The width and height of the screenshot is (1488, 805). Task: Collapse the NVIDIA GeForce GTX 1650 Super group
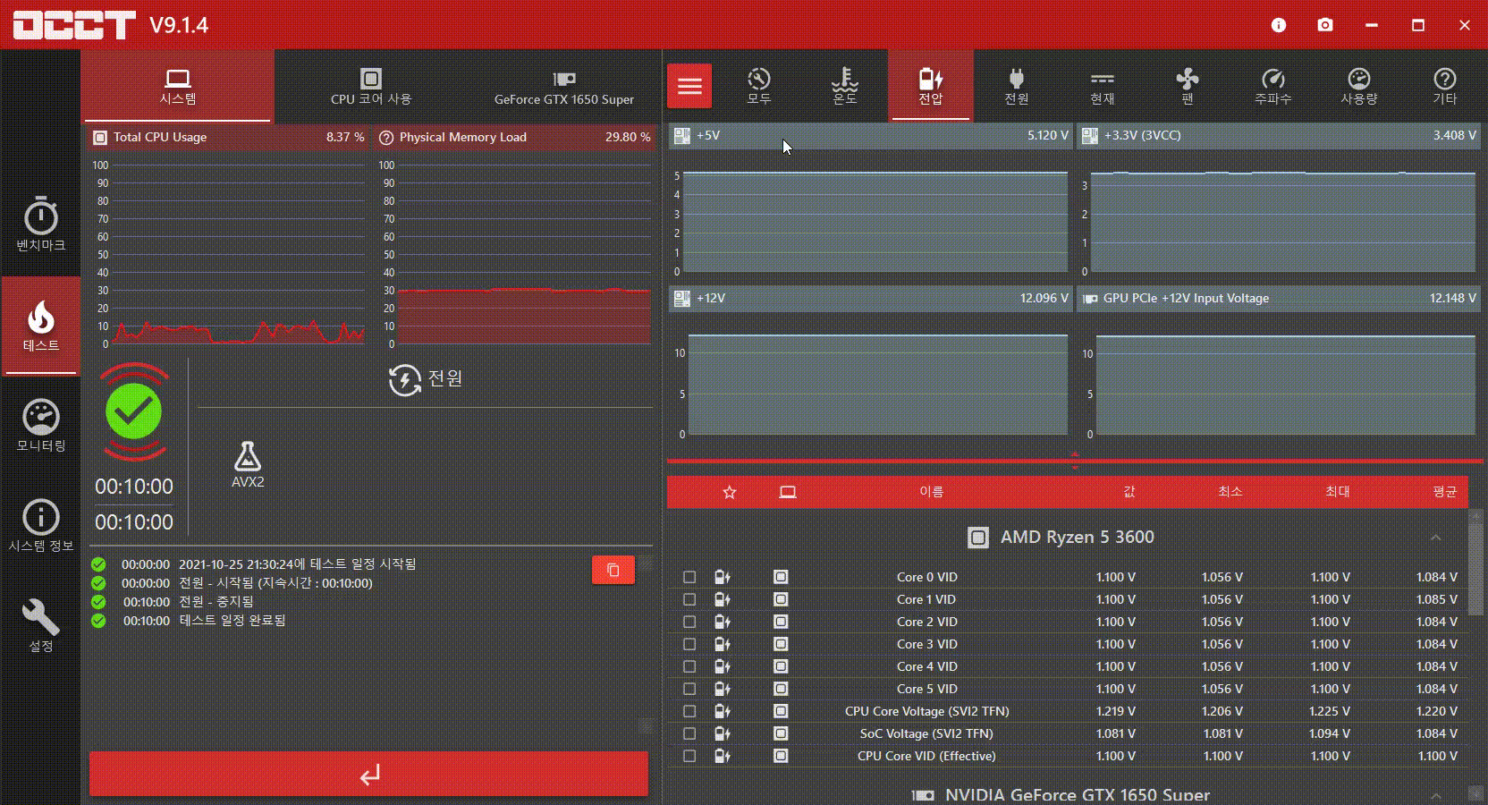[1436, 795]
